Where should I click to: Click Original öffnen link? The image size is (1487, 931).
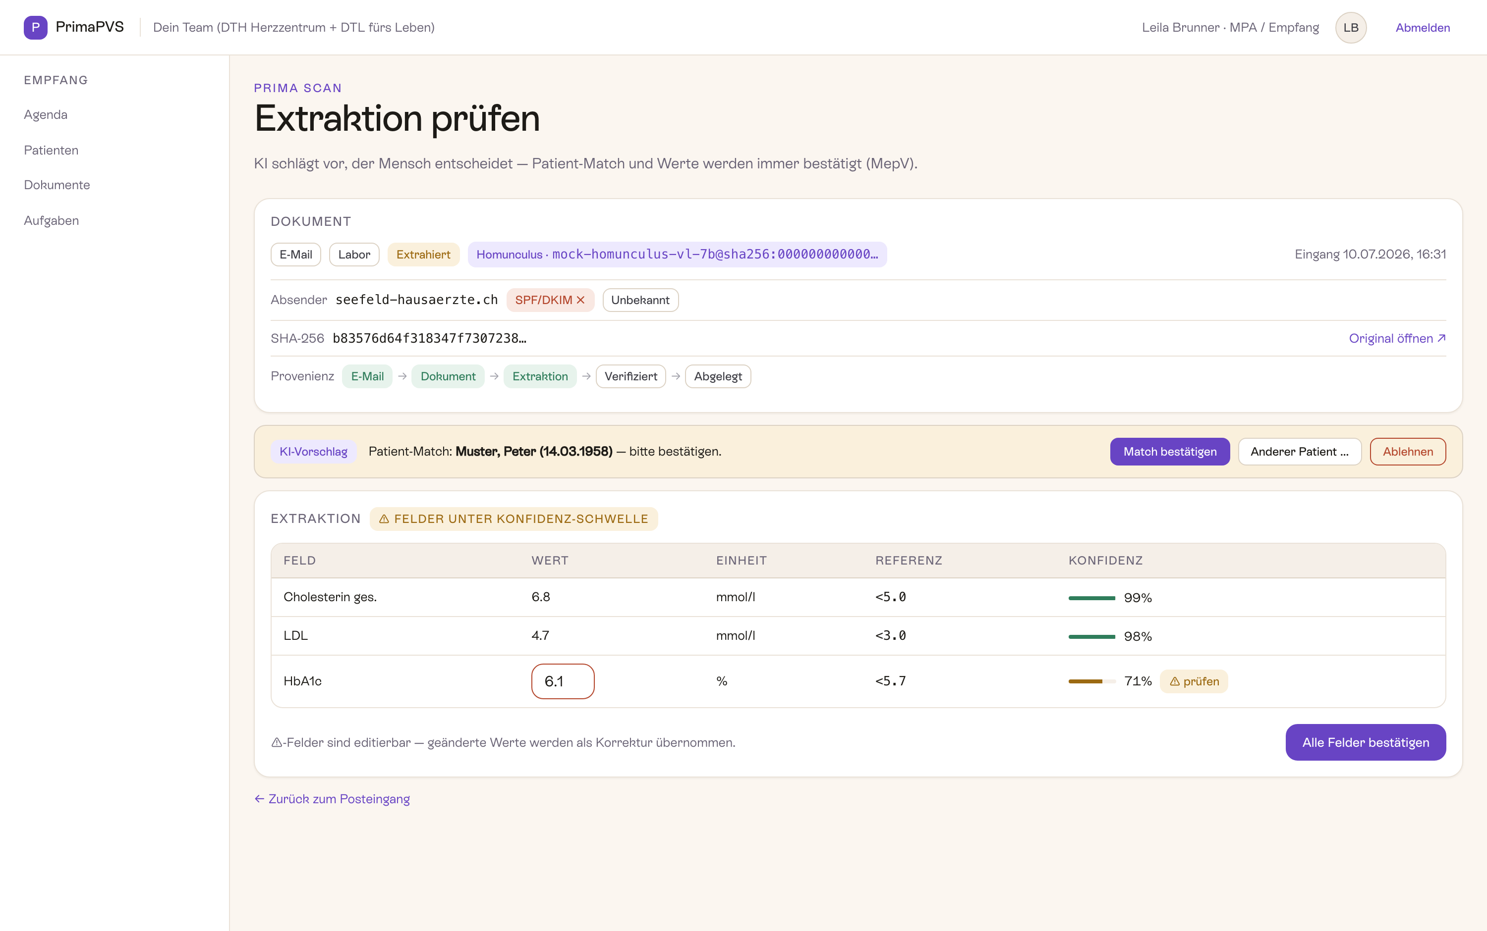[1397, 338]
